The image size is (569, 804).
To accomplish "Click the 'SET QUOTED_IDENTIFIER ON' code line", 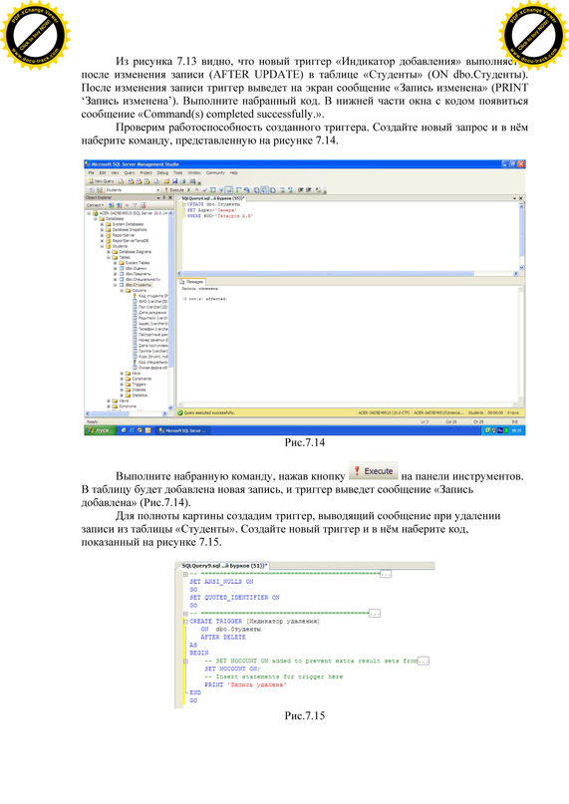I will (x=234, y=598).
